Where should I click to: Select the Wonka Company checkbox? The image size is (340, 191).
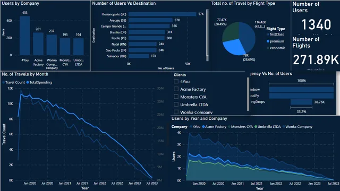[176, 112]
